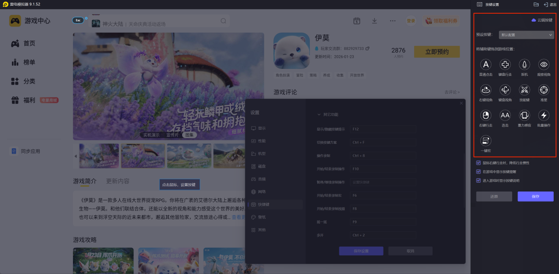Click the 游戏中心 gamepad logo

(15, 21)
